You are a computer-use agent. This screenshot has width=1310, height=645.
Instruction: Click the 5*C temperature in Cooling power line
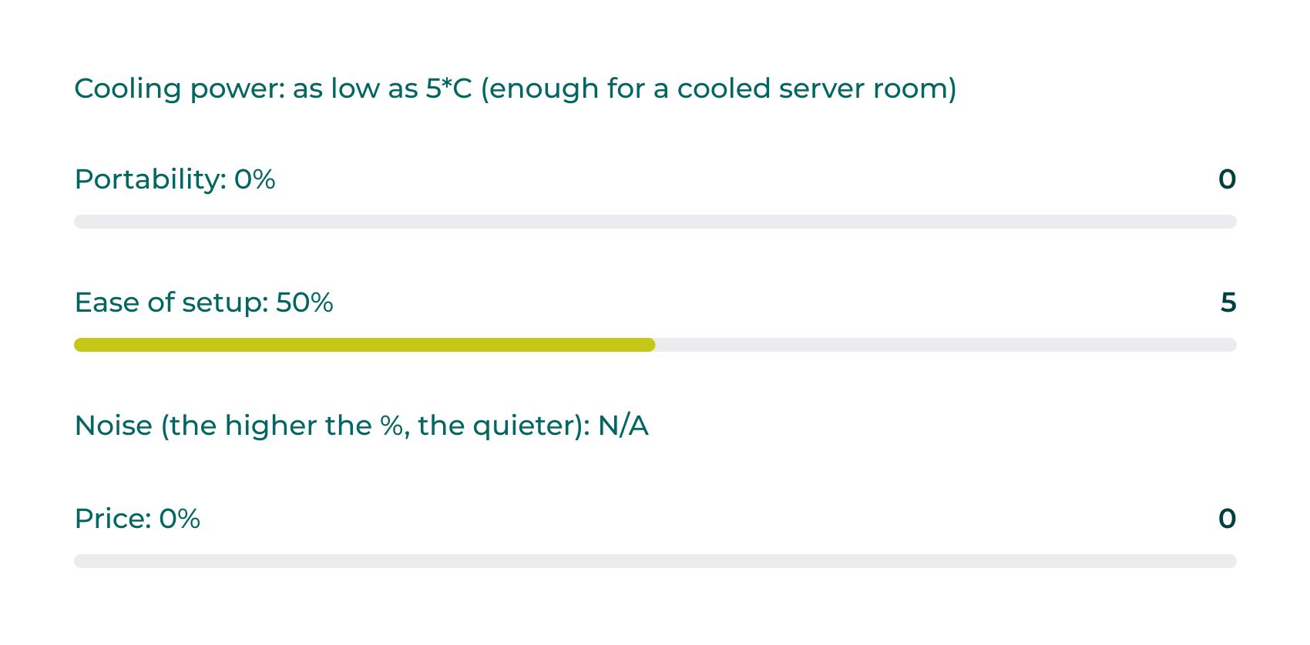pos(448,89)
